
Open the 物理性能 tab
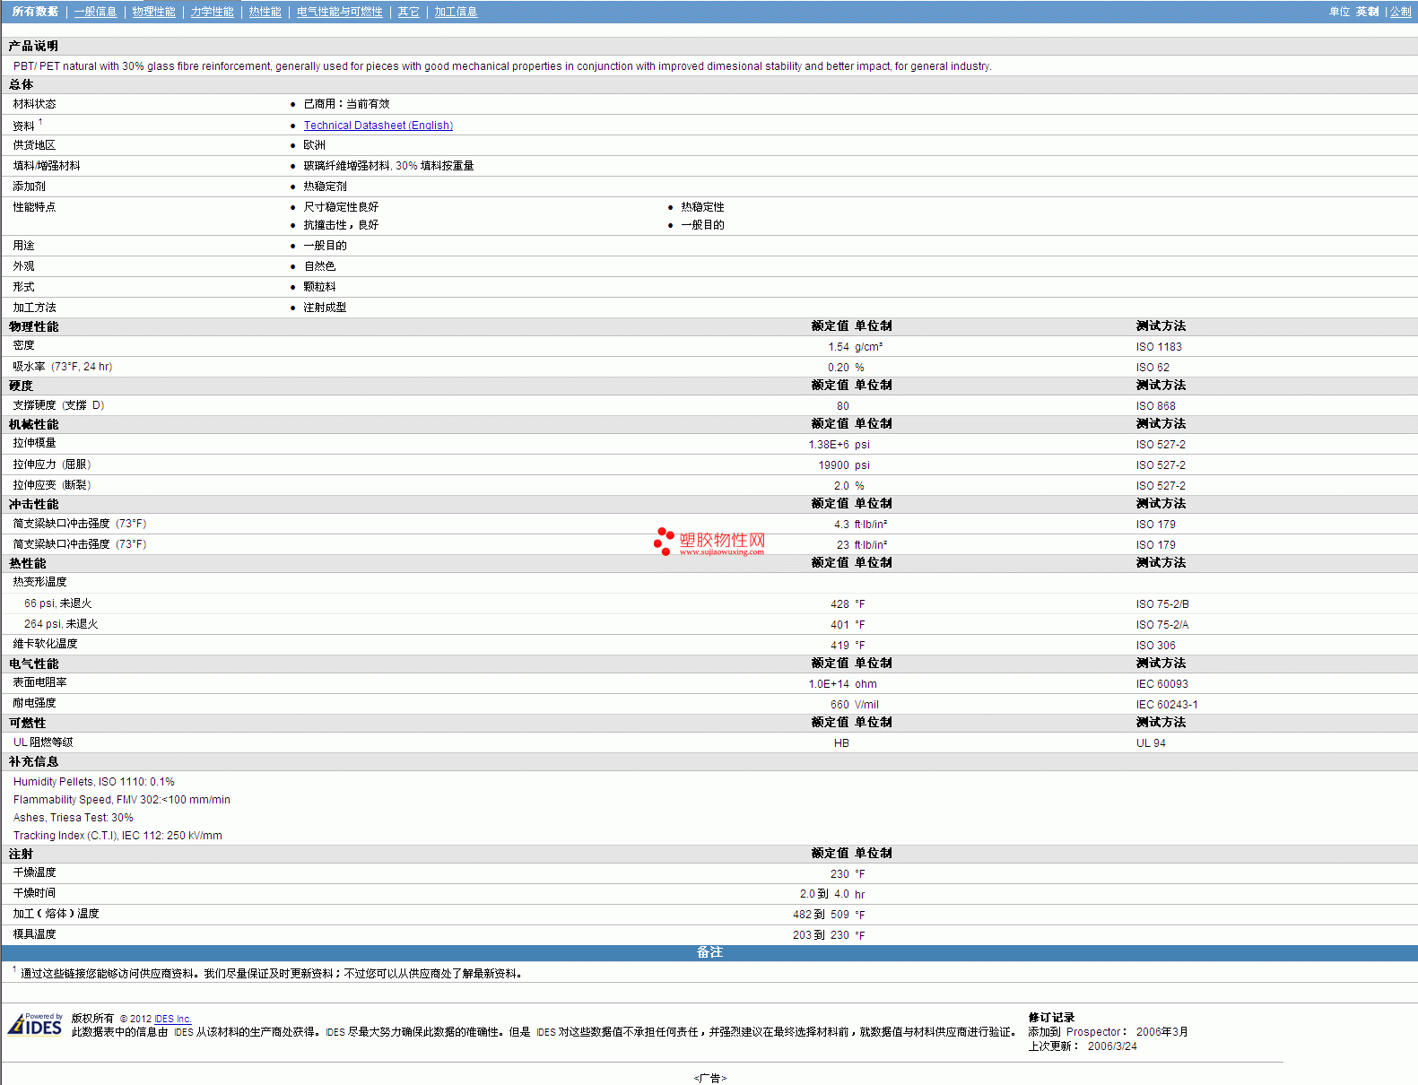(153, 12)
